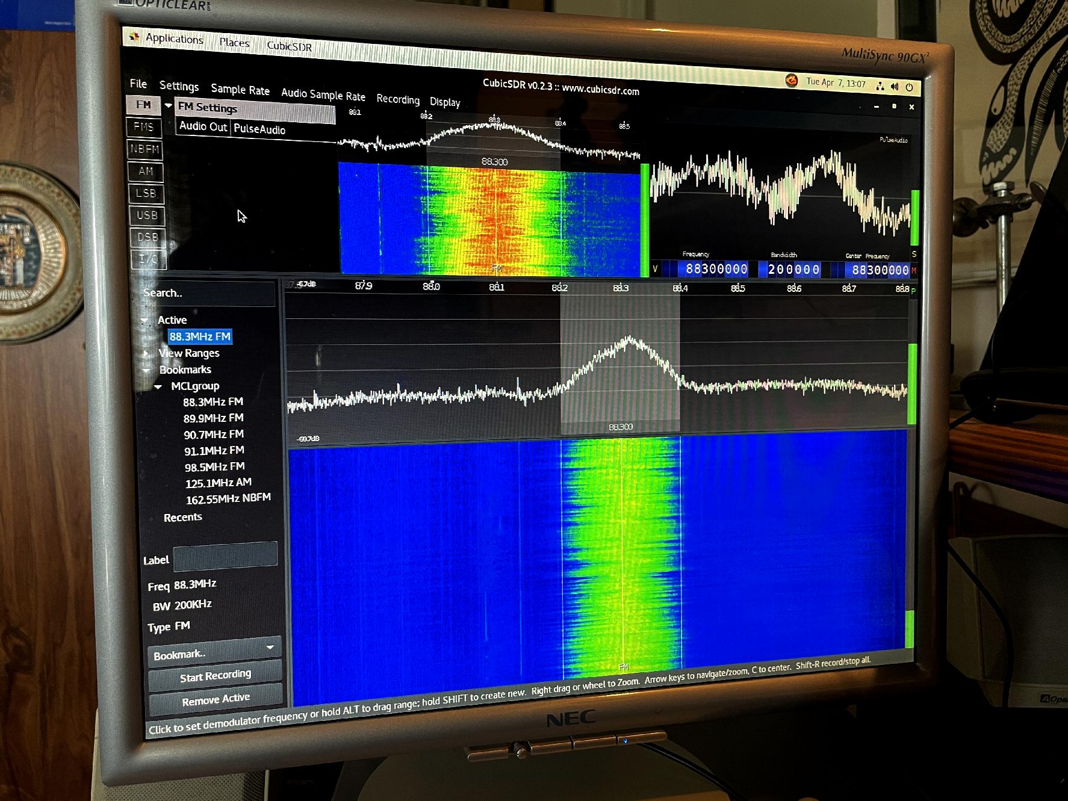Switch to the LSB demodulator mode
Viewport: 1068px width, 801px height.
[146, 193]
